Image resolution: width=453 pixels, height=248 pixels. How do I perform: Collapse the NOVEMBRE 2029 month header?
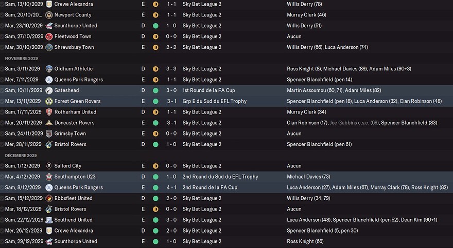click(x=22, y=58)
